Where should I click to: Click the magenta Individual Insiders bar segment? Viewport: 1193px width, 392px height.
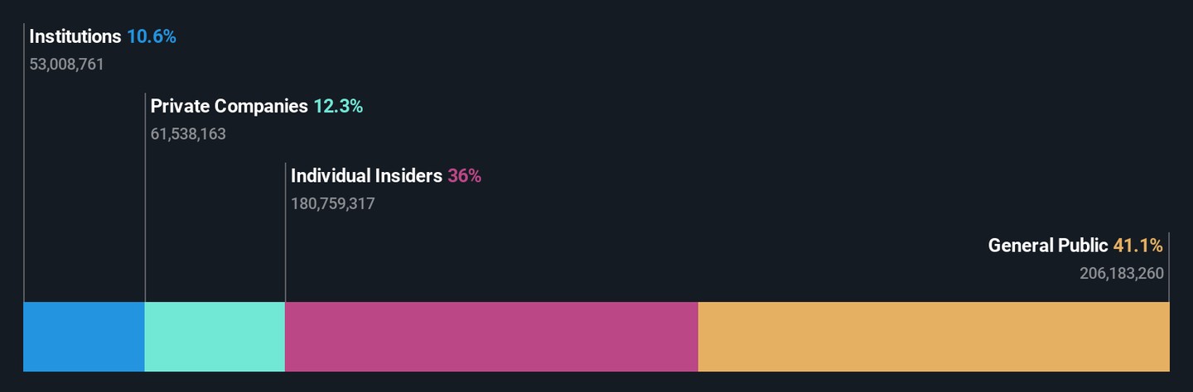point(491,337)
